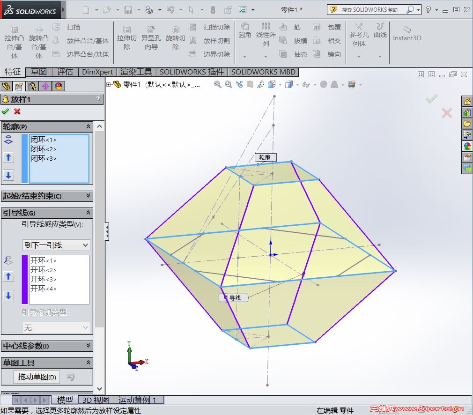The image size is (473, 415).
Task: Select the Extruded Boss/Base tool (拉伸凸台/基体)
Action: point(14,42)
